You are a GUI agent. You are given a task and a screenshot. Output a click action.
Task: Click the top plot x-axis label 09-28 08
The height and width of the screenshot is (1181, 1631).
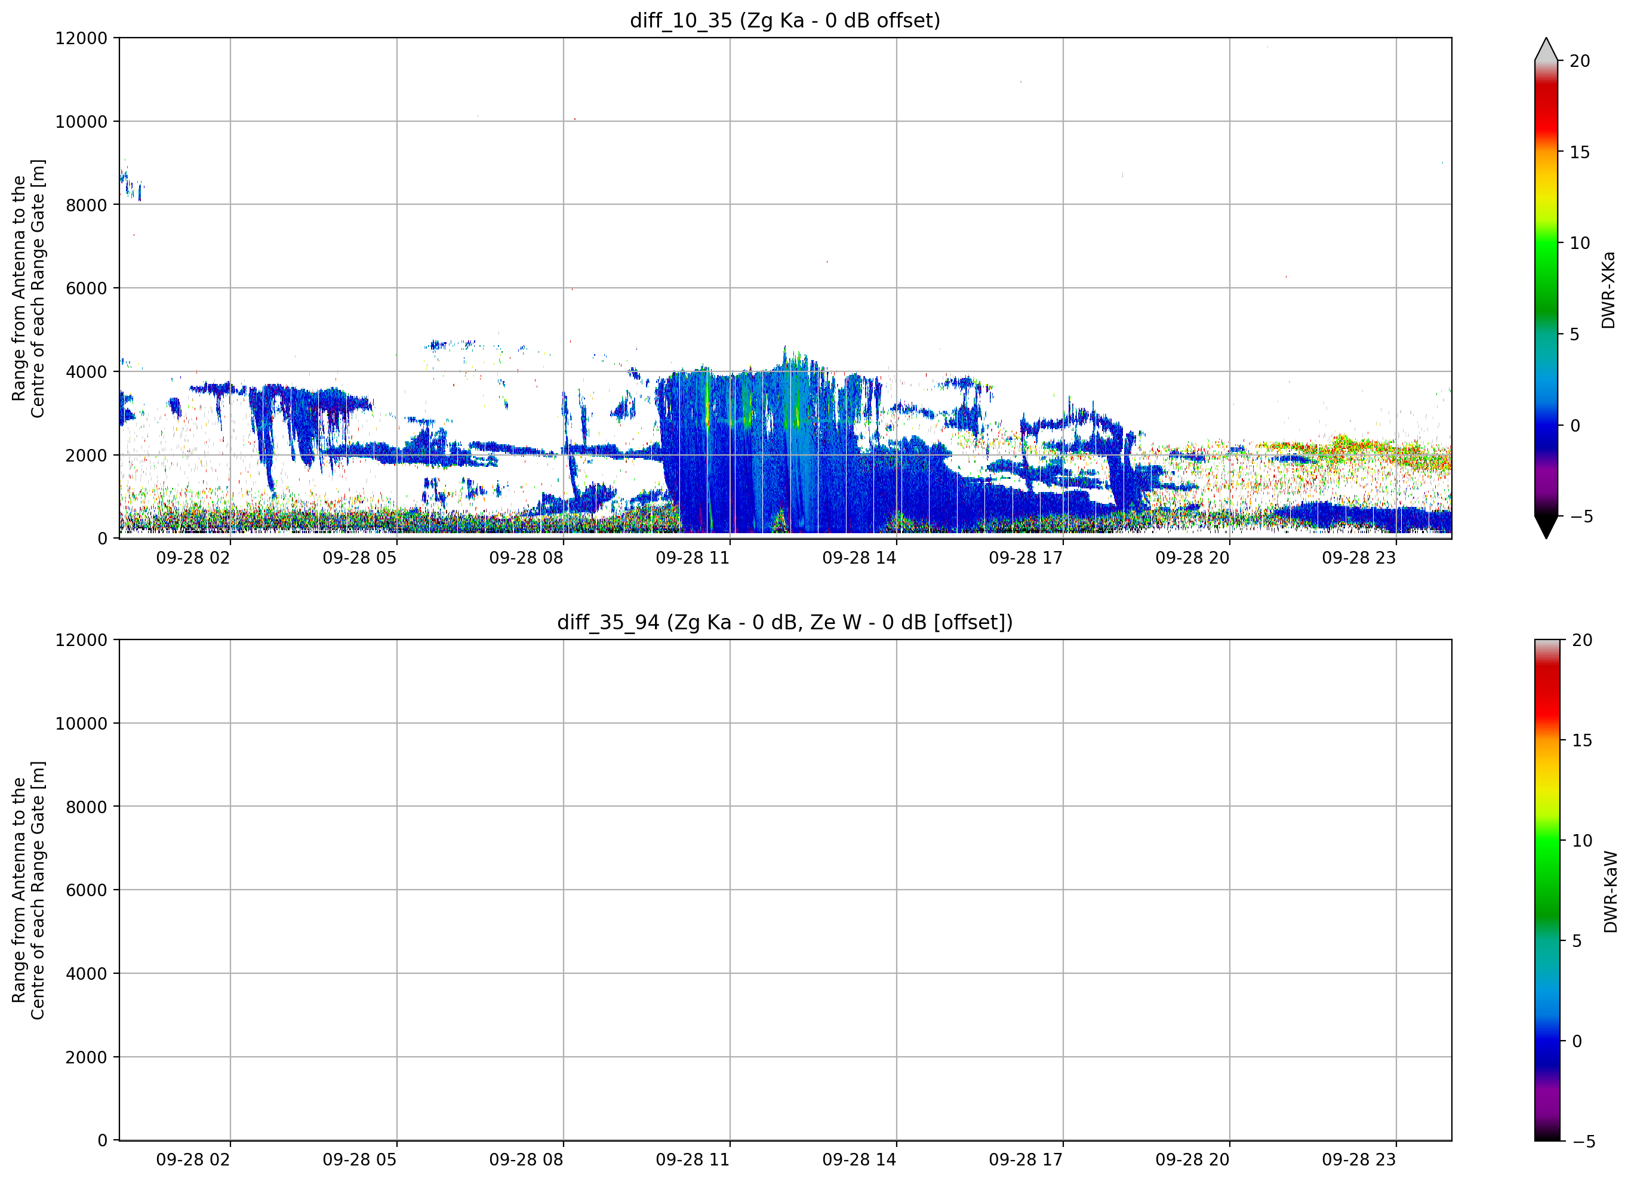click(527, 558)
